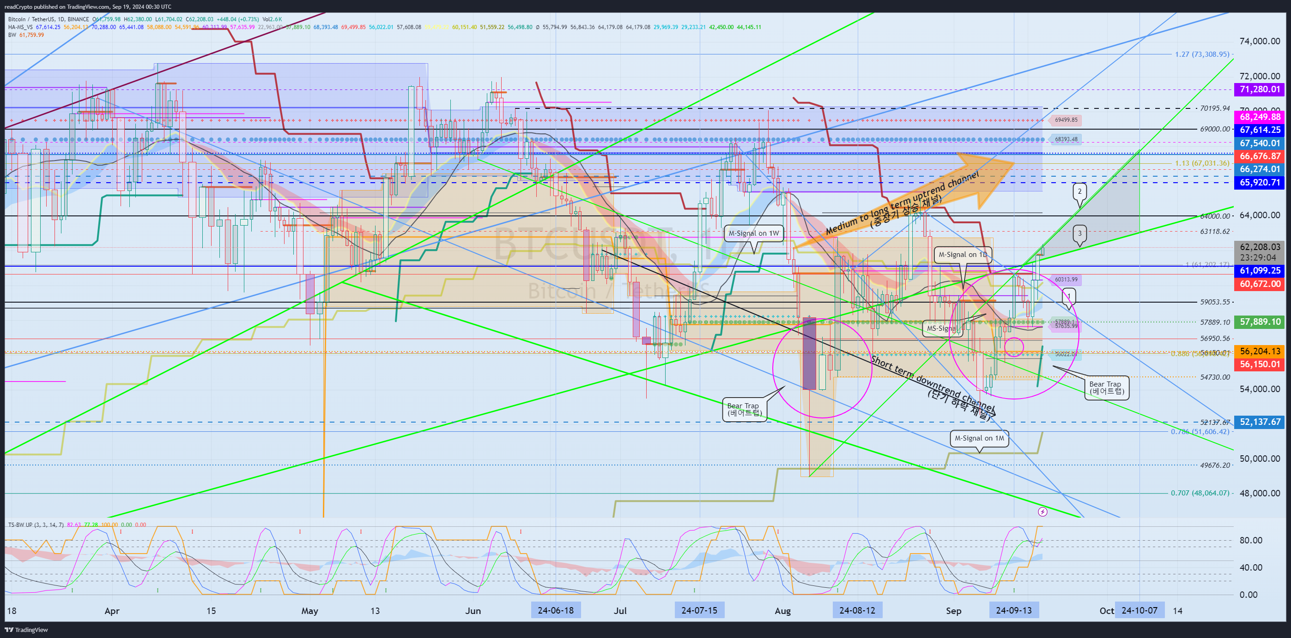Screen dimensions: 1291x638
Task: Click the 56950.56 horizontal line label
Action: pyautogui.click(x=1215, y=338)
